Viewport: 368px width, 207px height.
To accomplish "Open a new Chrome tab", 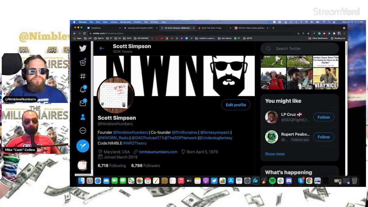I will tap(273, 28).
